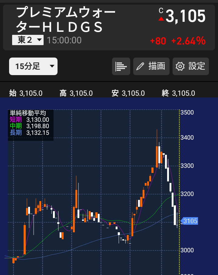The height and width of the screenshot is (275, 218).
Task: Click the 15:00:00 timestamp
Action: coord(64,40)
